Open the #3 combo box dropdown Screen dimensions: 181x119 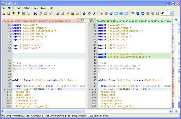coord(172,13)
